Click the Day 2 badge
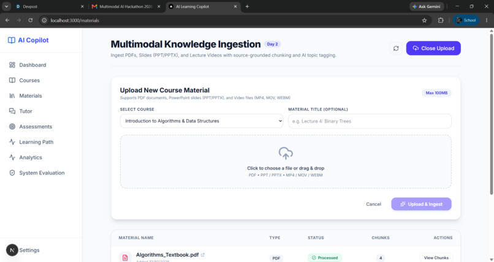The height and width of the screenshot is (262, 494). 272,44
